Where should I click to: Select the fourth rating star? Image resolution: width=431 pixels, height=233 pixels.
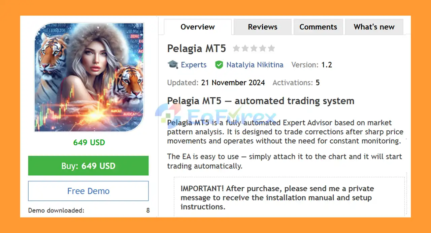pyautogui.click(x=263, y=48)
